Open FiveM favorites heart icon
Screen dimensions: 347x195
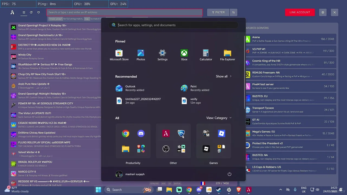tap(38, 12)
